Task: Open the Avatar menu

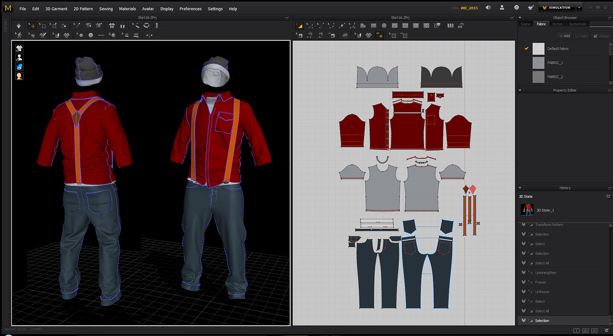Action: (148, 9)
